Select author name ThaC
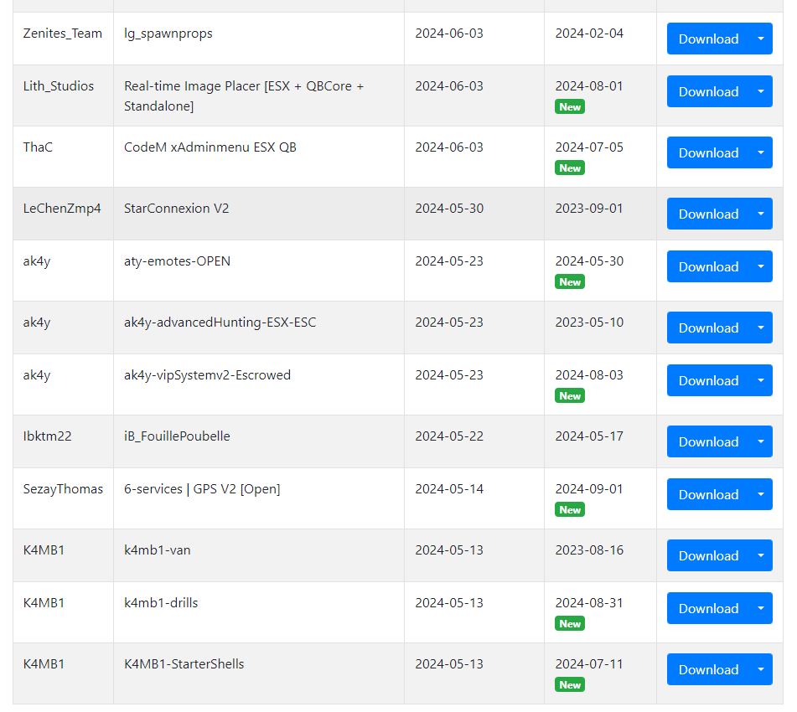This screenshot has width=797, height=712. 38,147
